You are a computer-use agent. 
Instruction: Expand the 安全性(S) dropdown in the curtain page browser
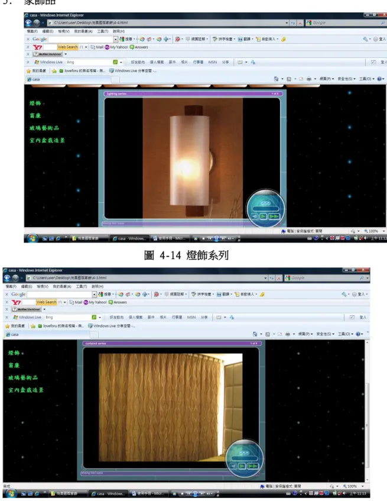(x=325, y=334)
